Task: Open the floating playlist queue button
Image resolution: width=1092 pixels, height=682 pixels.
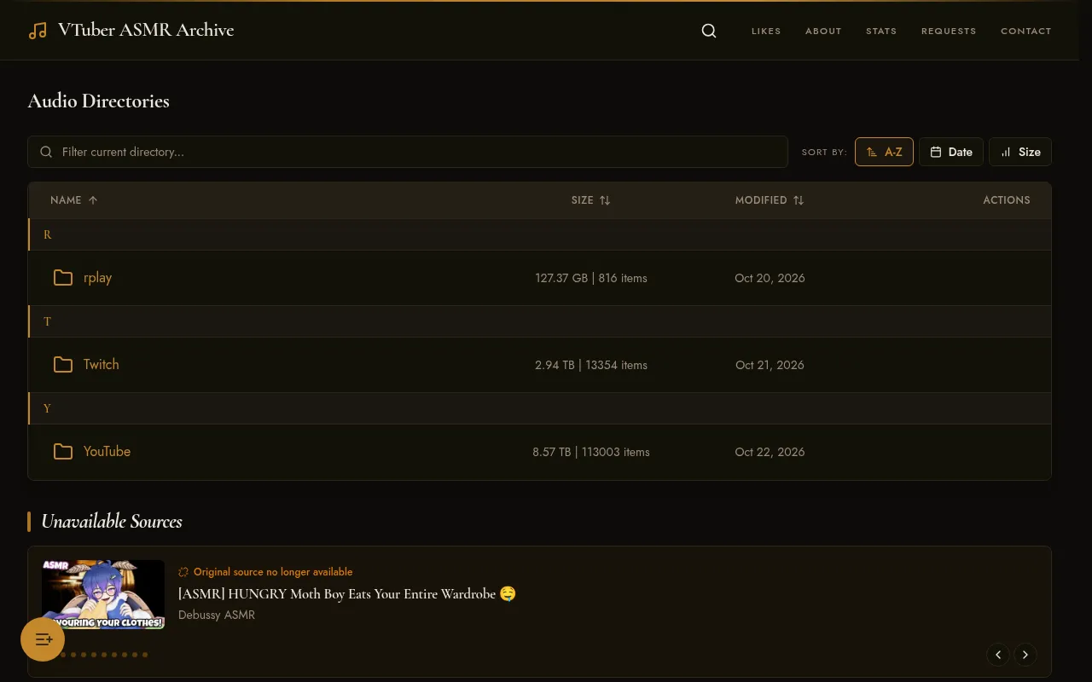Action: click(x=43, y=639)
